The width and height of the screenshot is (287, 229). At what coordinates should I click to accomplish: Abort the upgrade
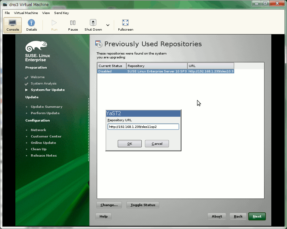click(x=217, y=217)
